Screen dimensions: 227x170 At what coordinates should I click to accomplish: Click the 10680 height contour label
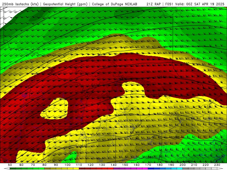[x=149, y=157]
